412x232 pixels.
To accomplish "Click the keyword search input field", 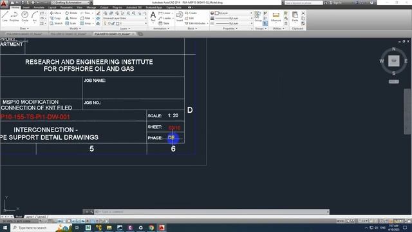I will tap(303, 3).
